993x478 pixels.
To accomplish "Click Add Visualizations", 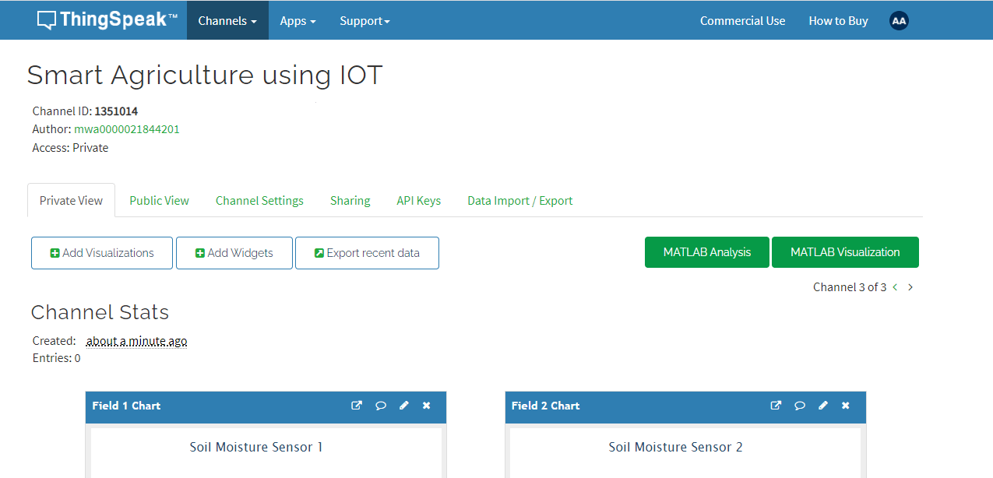I will pyautogui.click(x=101, y=252).
